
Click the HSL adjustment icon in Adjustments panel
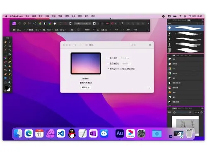[x=170, y=69]
